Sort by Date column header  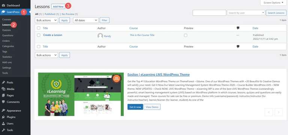255,28
